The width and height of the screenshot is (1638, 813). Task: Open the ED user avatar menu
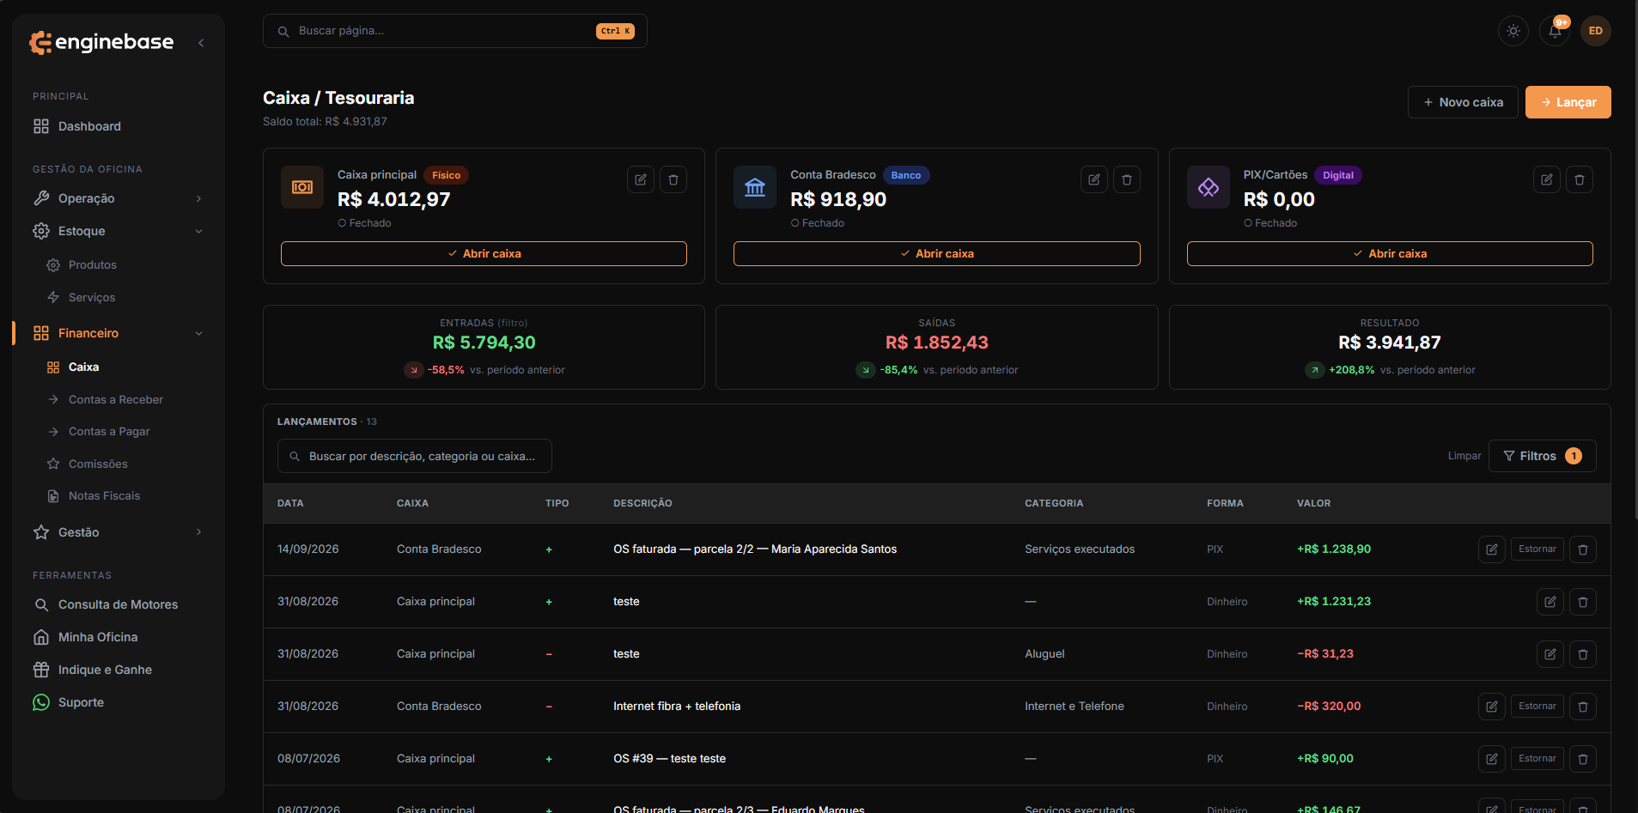[x=1596, y=31]
